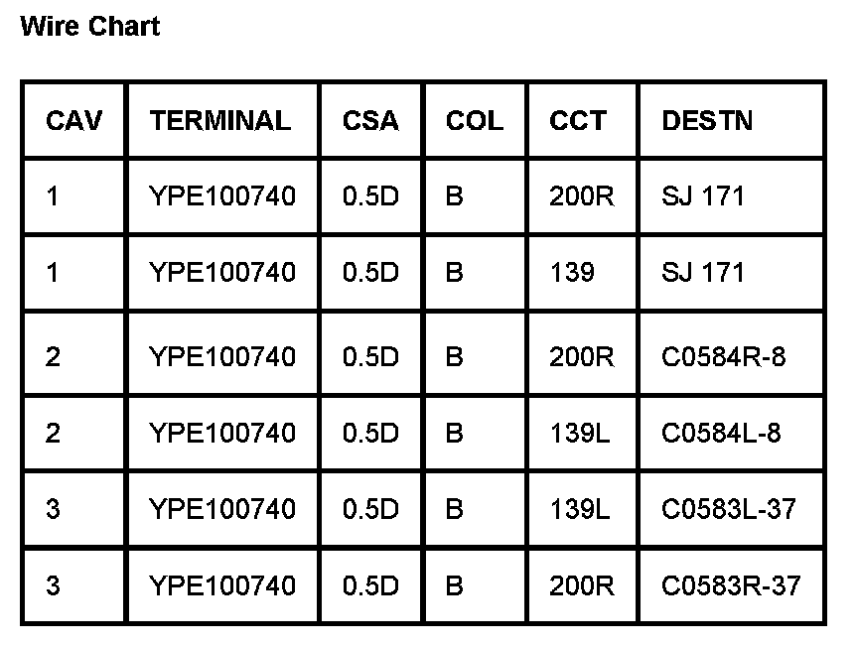858x645 pixels.
Task: Select destination cell C0584R-8
Action: click(723, 356)
